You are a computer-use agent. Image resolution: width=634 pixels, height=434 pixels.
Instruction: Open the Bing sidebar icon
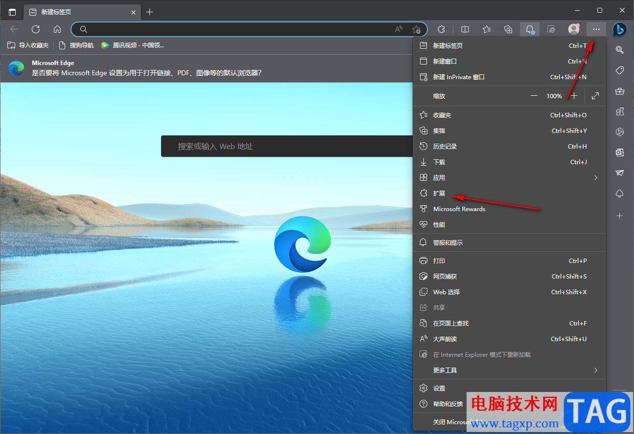coord(619,29)
